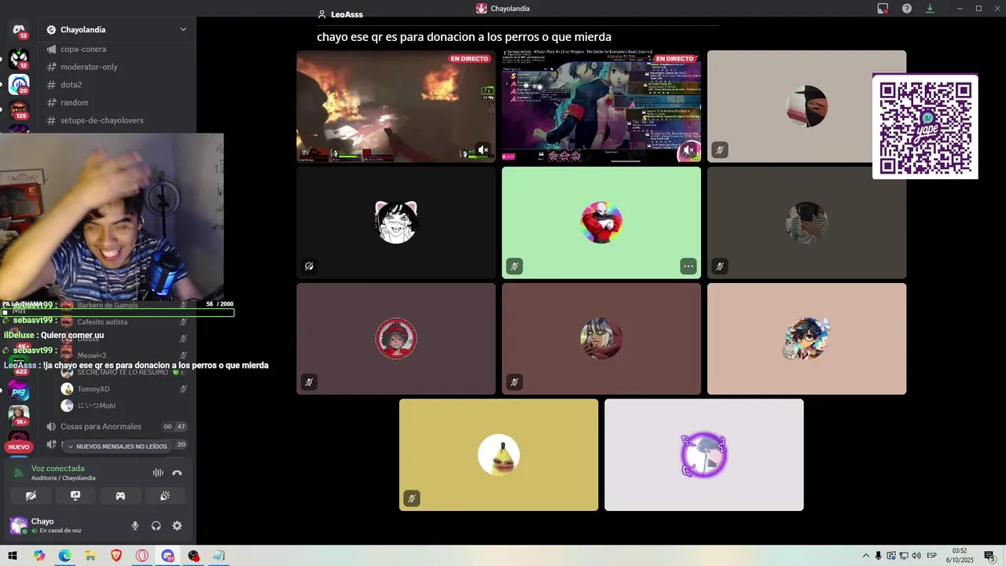Toggle camera in the voice panel
The width and height of the screenshot is (1006, 566).
[x=31, y=496]
